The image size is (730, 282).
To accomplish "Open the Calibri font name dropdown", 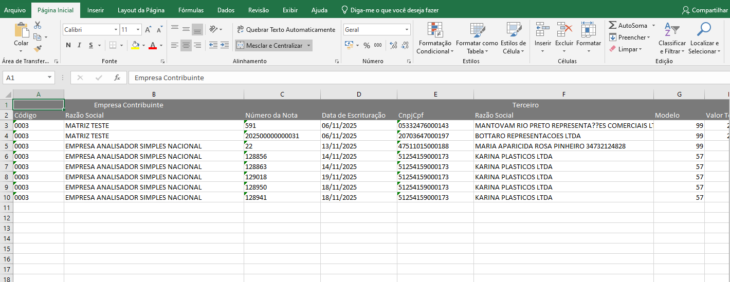I will click(116, 30).
